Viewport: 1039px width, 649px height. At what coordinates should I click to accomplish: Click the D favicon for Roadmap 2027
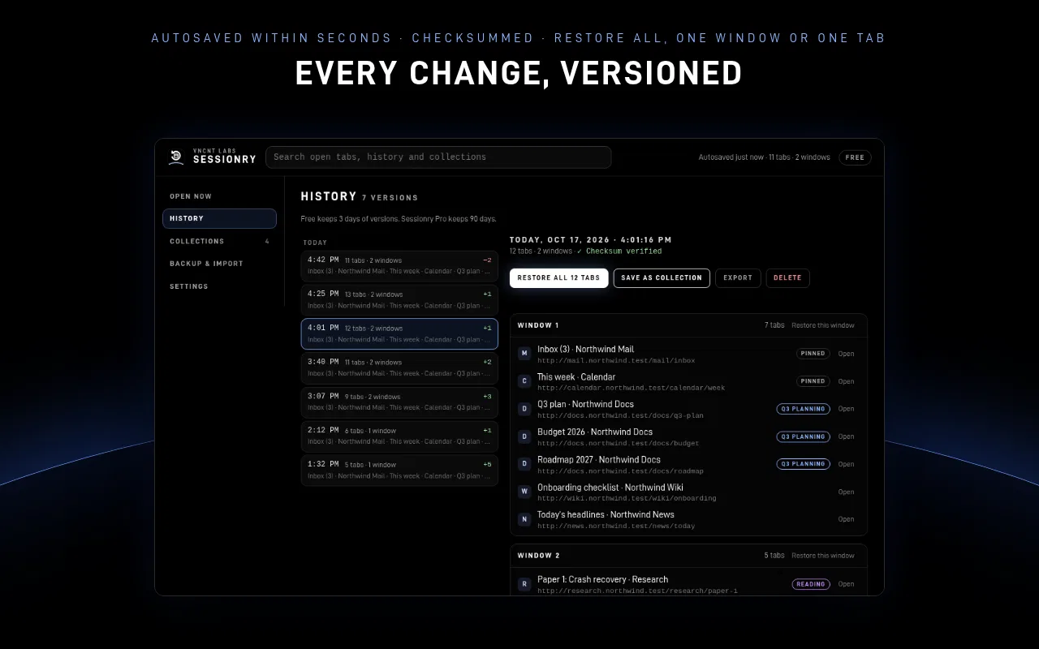(x=524, y=464)
